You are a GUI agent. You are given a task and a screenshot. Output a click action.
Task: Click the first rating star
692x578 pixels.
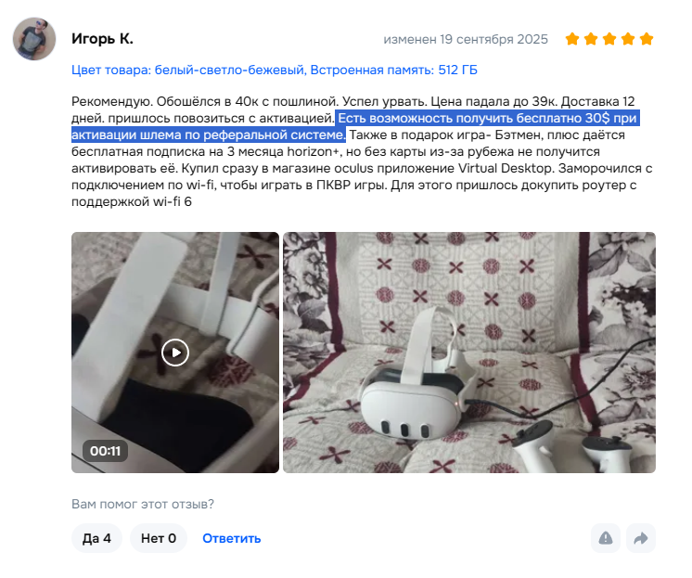tap(572, 39)
